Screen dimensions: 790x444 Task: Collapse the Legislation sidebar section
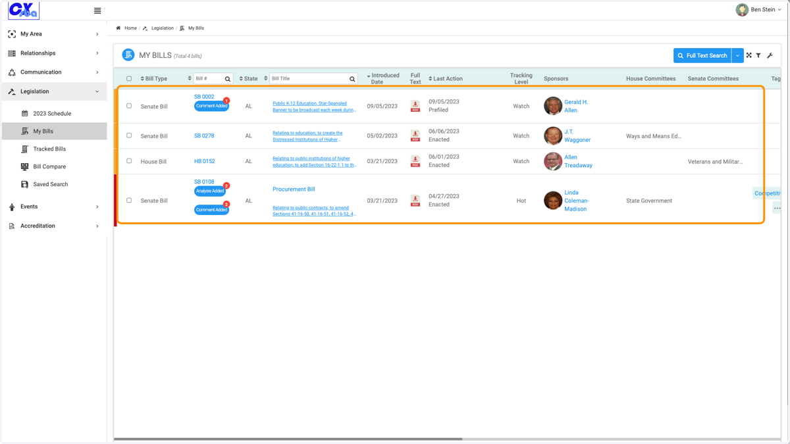[54, 91]
